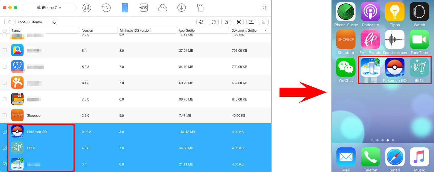Click the 0.29.2 version cell

click(86, 132)
